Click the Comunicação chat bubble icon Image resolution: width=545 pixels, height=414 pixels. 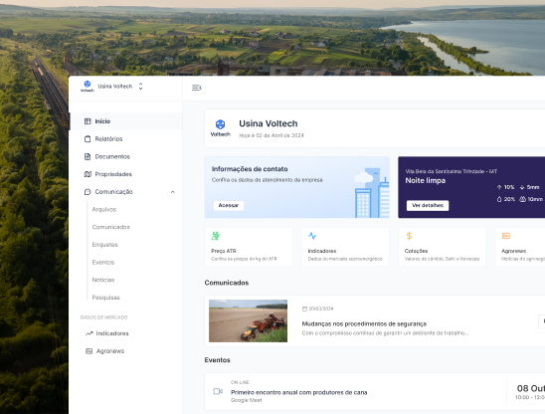[88, 192]
